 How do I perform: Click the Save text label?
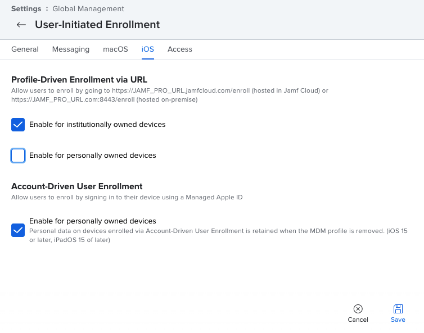398,320
